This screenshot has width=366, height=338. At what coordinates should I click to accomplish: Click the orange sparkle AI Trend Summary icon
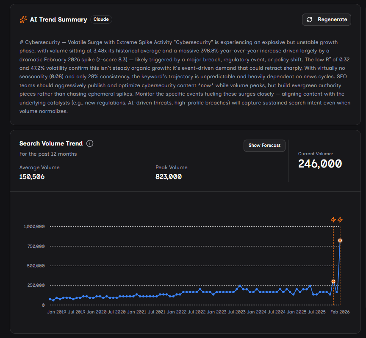pos(23,19)
